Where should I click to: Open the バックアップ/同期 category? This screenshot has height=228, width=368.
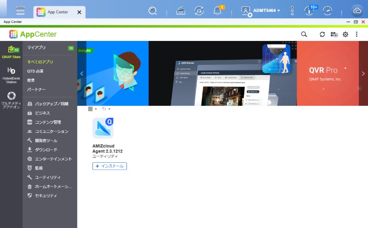pyautogui.click(x=51, y=104)
